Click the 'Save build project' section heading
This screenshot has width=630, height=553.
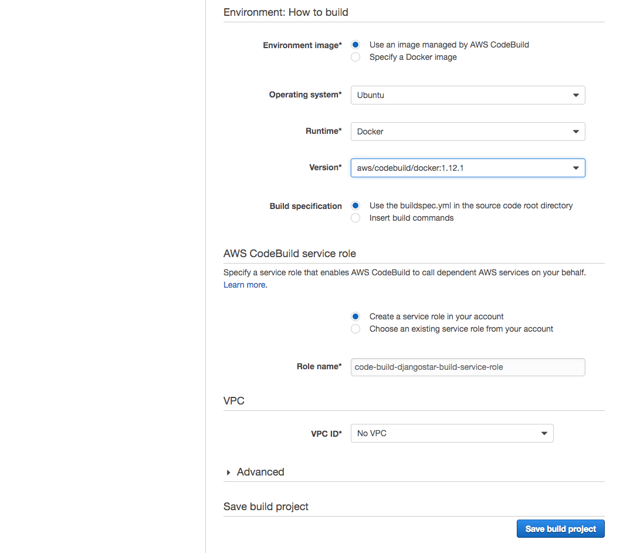266,507
